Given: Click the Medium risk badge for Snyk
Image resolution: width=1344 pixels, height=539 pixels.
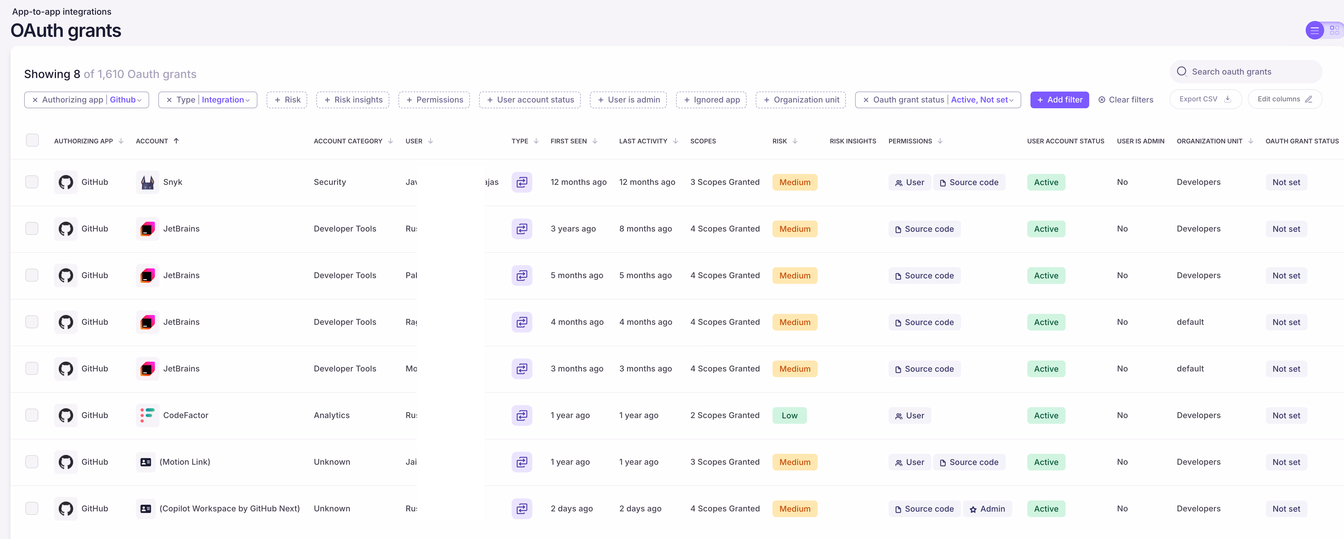Looking at the screenshot, I should 795,182.
